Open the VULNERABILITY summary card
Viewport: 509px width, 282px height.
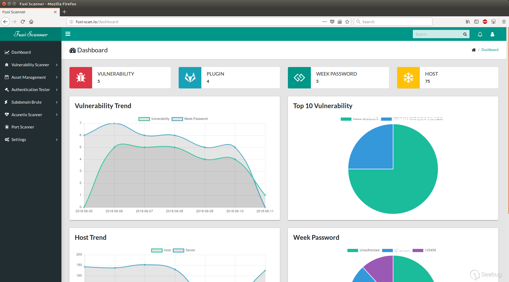[120, 78]
